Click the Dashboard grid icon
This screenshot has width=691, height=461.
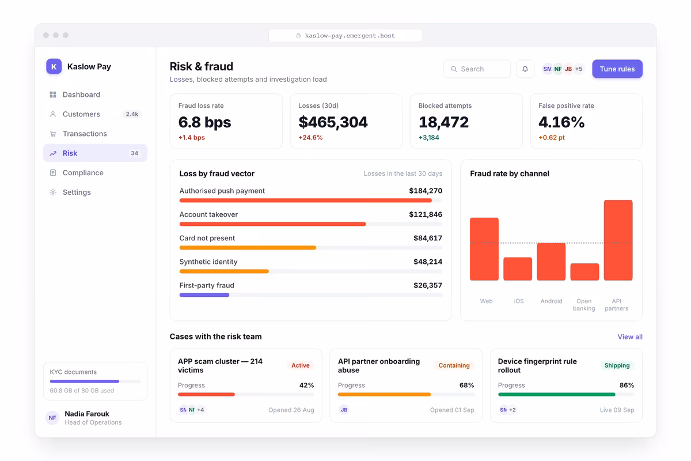(x=53, y=95)
